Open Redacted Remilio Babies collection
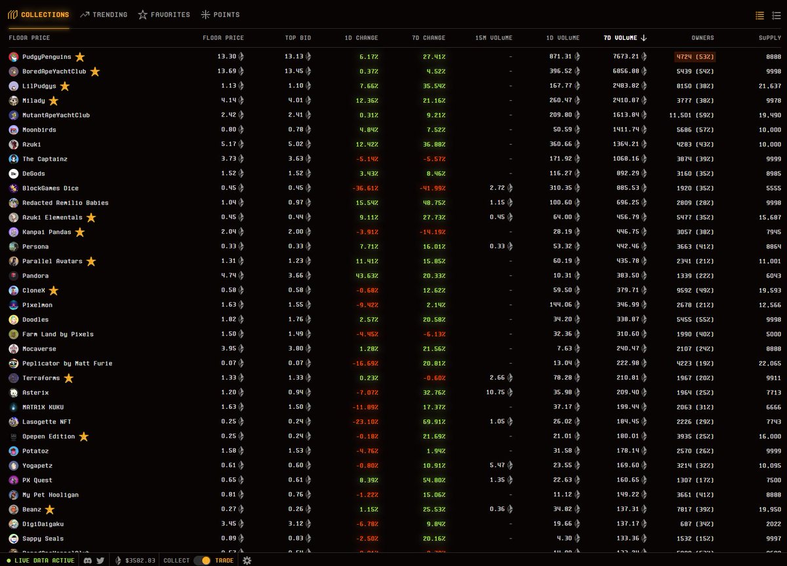Screen dimensions: 787x566 66,203
